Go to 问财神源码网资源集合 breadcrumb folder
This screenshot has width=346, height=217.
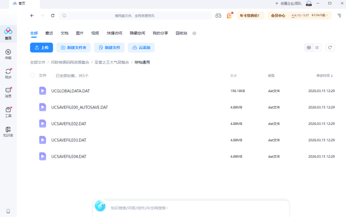(x=70, y=62)
